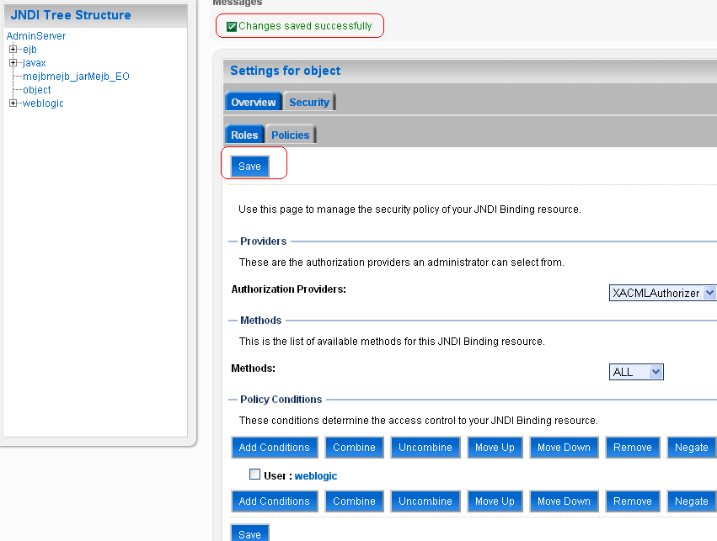Expand the ejb tree node
The height and width of the screenshot is (541, 717).
point(13,50)
